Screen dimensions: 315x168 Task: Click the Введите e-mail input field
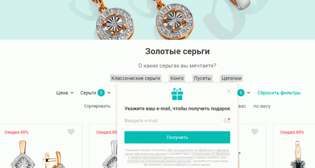[x=172, y=121]
